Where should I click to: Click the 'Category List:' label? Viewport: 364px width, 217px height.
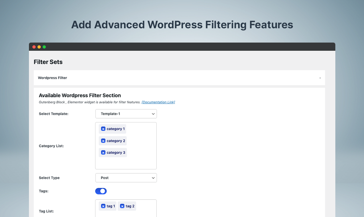pos(51,146)
